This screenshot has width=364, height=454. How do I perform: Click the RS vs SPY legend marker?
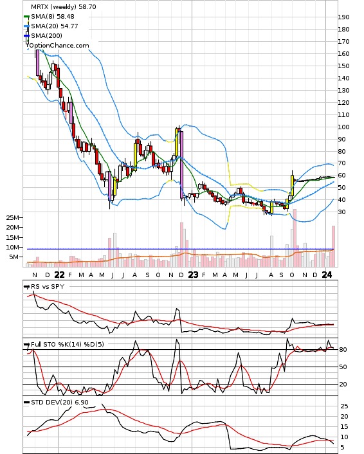click(x=26, y=287)
